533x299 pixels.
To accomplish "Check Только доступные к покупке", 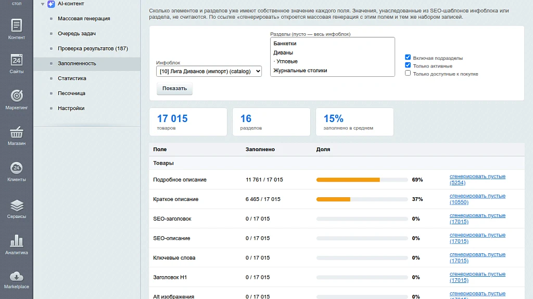I will [408, 73].
